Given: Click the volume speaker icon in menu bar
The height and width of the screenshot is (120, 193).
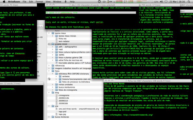Looking at the screenshot, I should (x=161, y=2).
